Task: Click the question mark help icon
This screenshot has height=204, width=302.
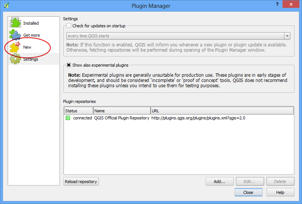Action: coord(277,4)
